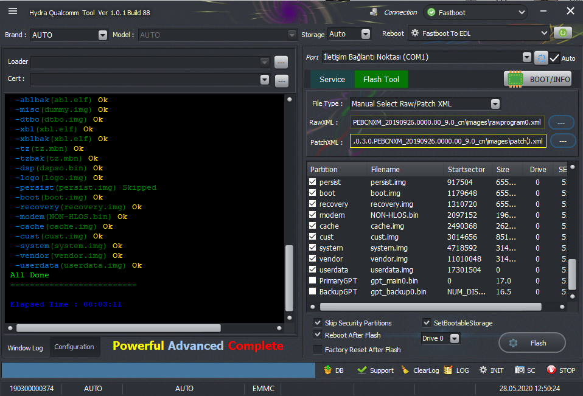
Task: Check the BackupGPT partition
Action: click(313, 291)
